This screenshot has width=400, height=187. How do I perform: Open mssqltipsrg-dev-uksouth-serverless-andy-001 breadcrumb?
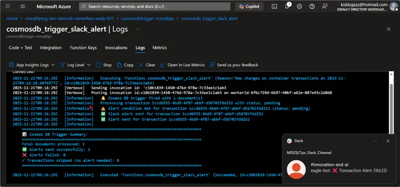[x=69, y=19]
